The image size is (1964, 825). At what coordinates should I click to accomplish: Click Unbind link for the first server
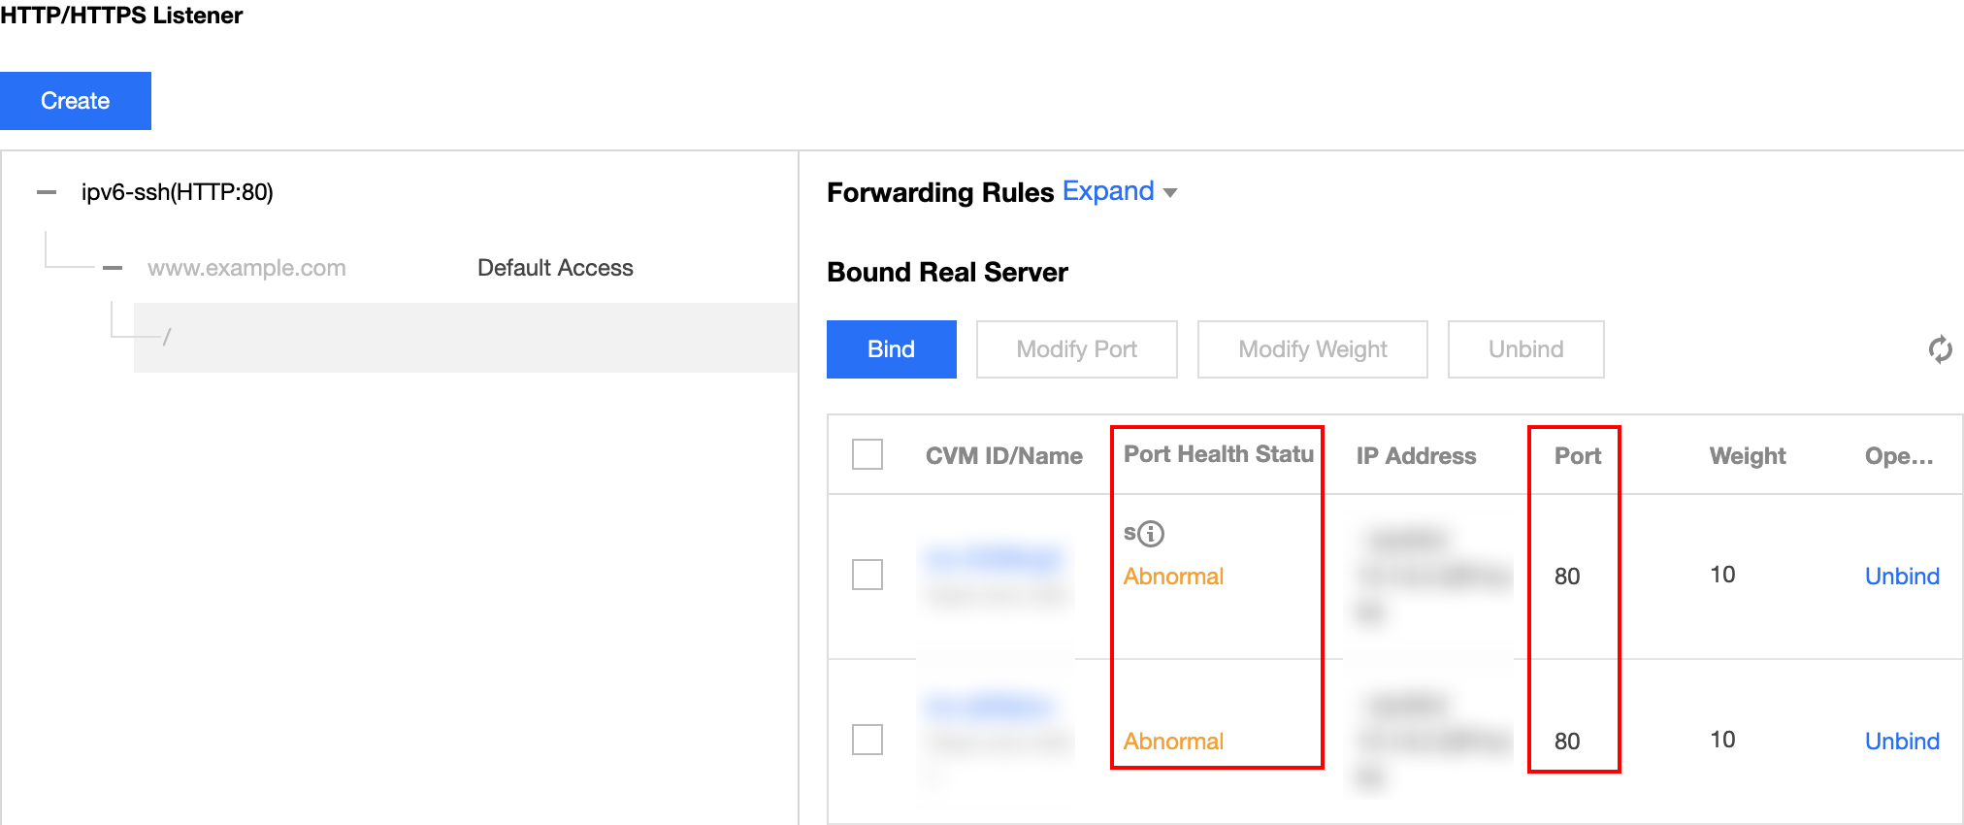click(1902, 577)
